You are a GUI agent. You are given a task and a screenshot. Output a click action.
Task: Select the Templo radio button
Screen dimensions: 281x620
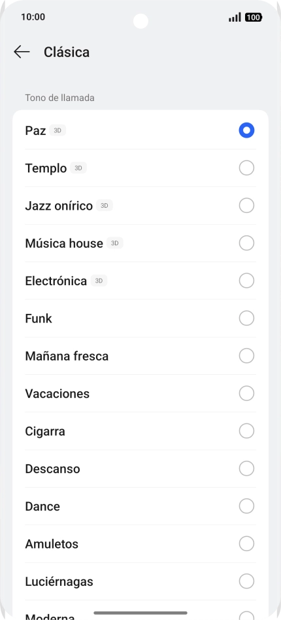[x=246, y=168]
